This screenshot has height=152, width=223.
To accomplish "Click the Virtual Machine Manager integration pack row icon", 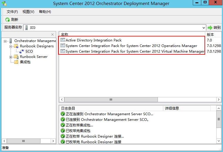I will [x=63, y=51].
